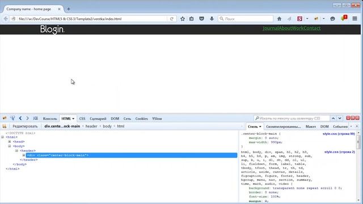Expand the div center-block-main node
Viewport: 363px width, 204px height.
(24, 155)
